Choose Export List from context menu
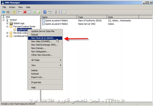This screenshot has height=106, width=153. coord(45,77)
